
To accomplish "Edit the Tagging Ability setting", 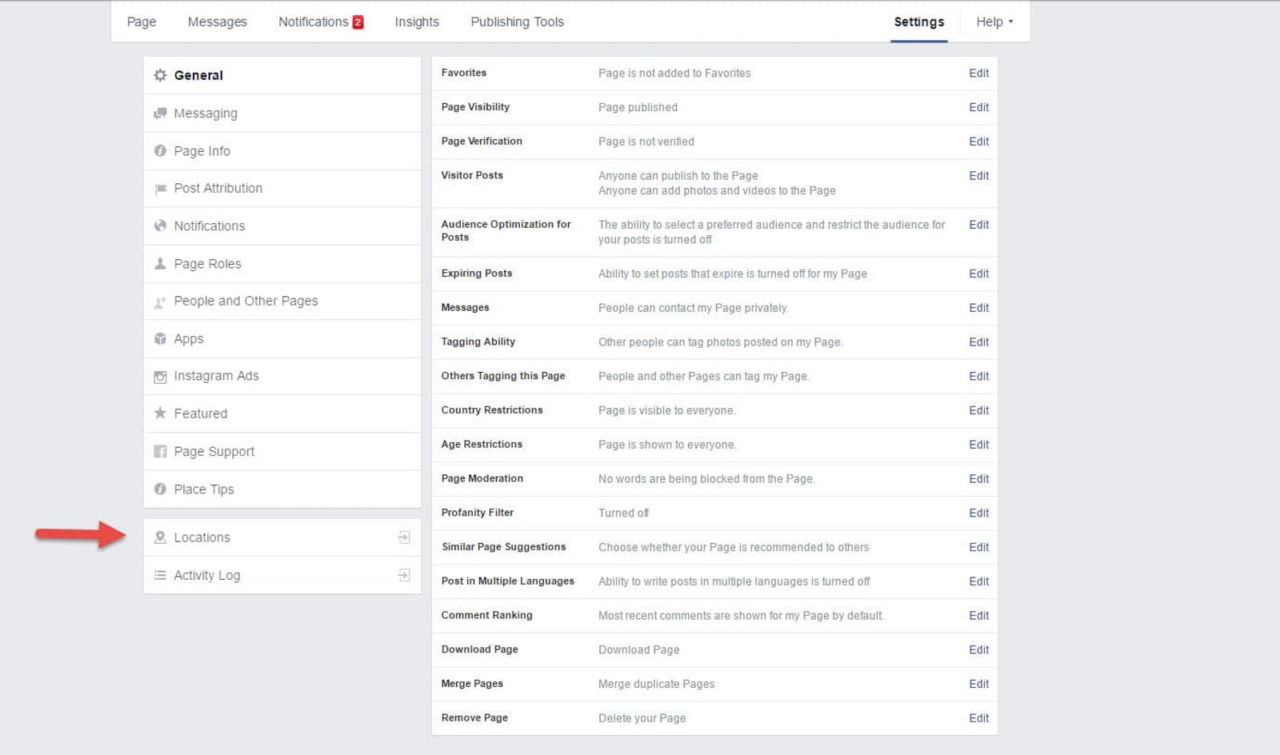I will [x=978, y=342].
